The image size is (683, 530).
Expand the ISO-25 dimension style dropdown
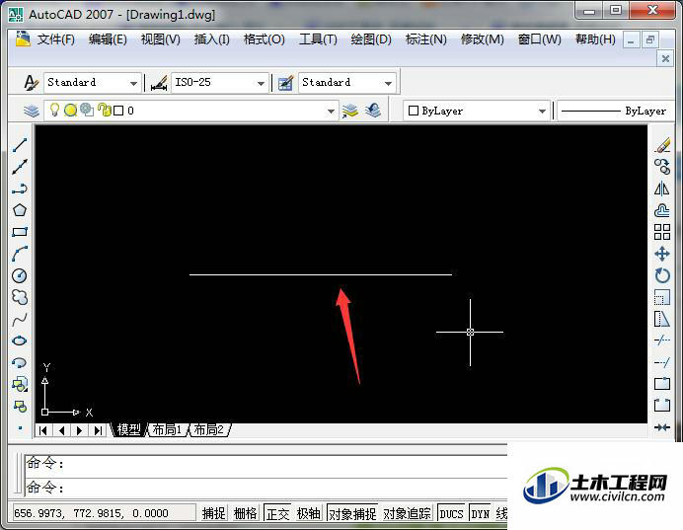pos(261,83)
